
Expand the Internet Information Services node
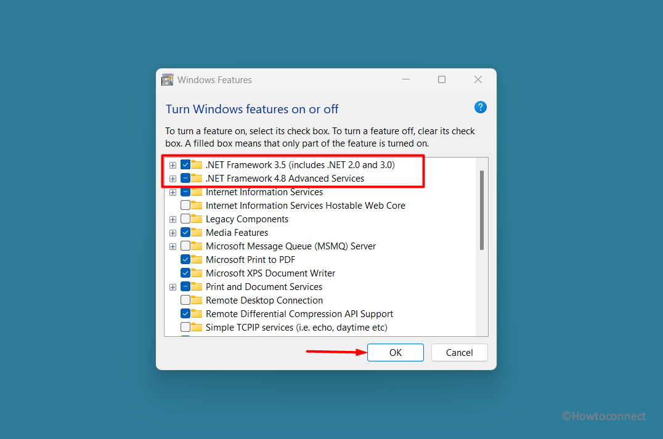point(173,192)
